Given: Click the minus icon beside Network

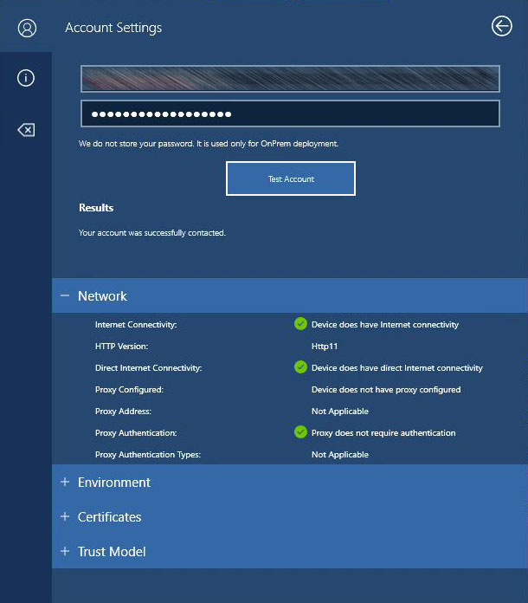Looking at the screenshot, I should click(65, 295).
